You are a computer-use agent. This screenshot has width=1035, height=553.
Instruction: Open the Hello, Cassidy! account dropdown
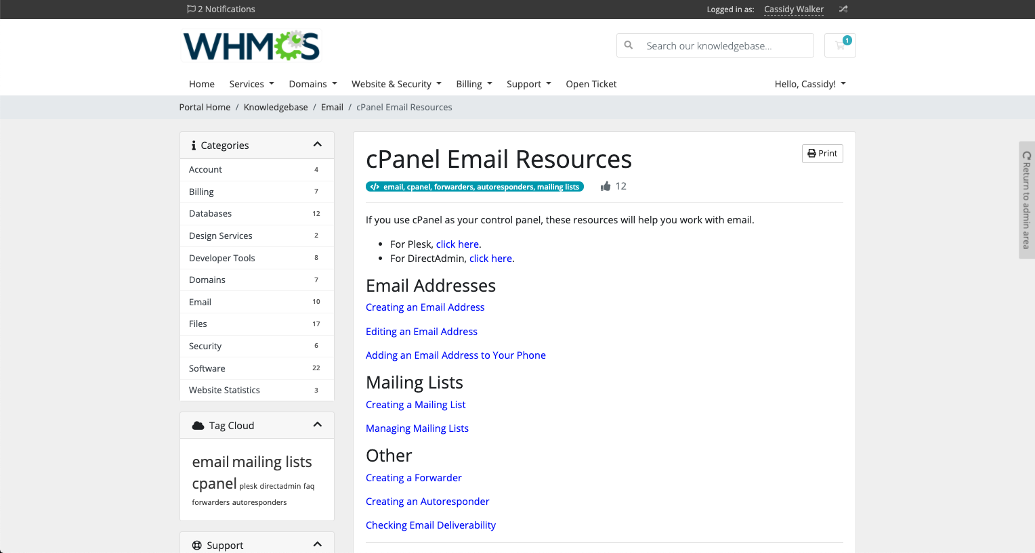pyautogui.click(x=810, y=84)
